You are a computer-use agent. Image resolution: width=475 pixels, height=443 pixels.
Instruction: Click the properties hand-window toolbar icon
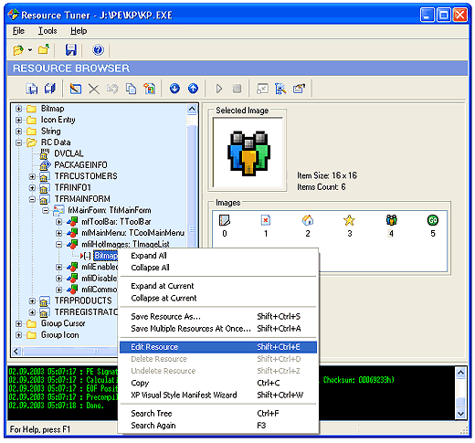pos(299,89)
